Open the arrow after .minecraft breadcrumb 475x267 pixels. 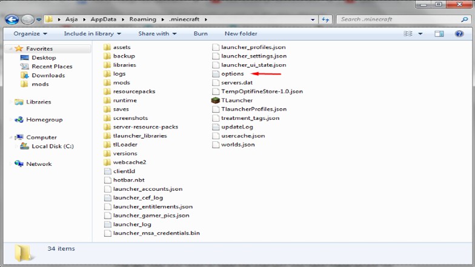click(x=206, y=19)
